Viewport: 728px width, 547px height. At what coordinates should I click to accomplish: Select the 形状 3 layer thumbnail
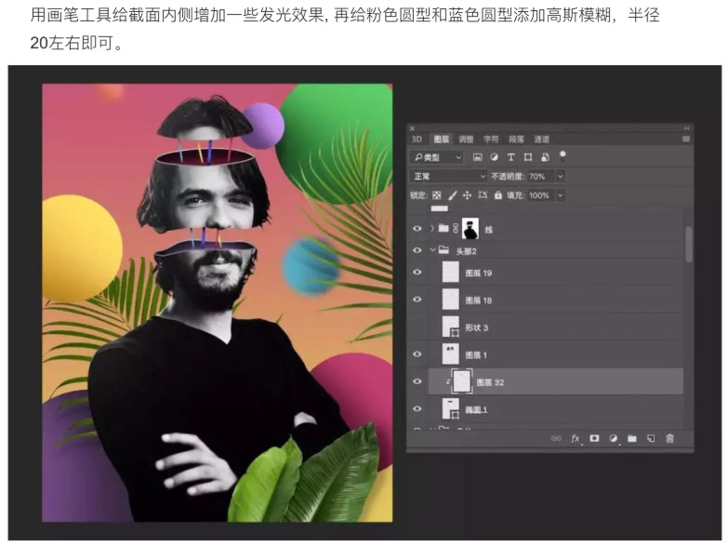coord(450,327)
